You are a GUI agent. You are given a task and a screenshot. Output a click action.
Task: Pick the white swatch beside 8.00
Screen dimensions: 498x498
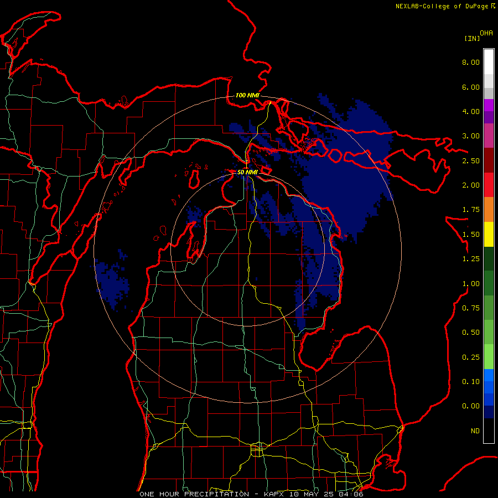click(x=489, y=62)
